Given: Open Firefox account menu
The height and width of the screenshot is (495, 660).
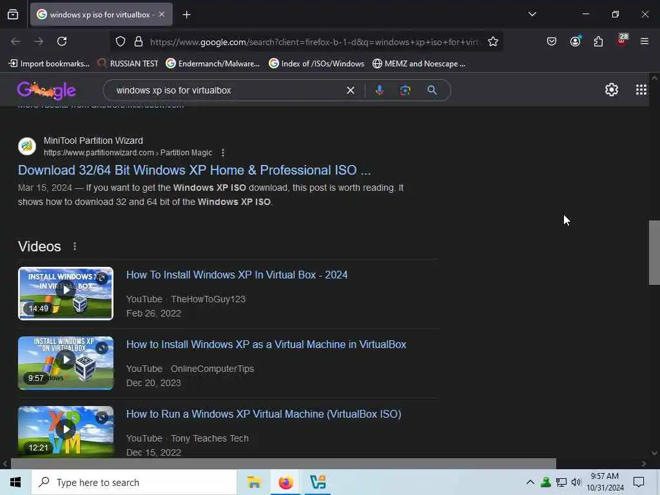Looking at the screenshot, I should pyautogui.click(x=575, y=41).
